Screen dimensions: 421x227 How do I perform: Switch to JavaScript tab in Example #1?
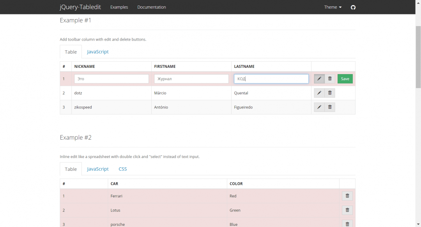[98, 52]
